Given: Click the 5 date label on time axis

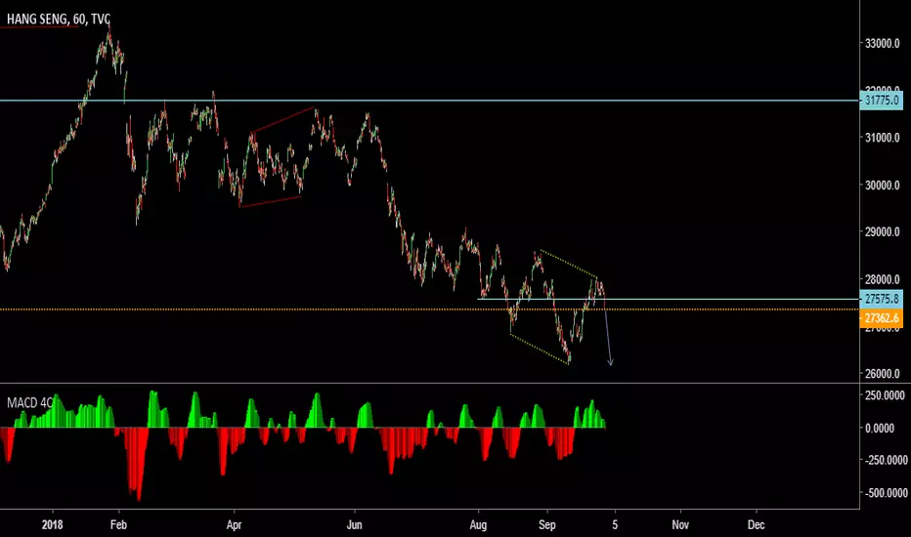Looking at the screenshot, I should 615,525.
